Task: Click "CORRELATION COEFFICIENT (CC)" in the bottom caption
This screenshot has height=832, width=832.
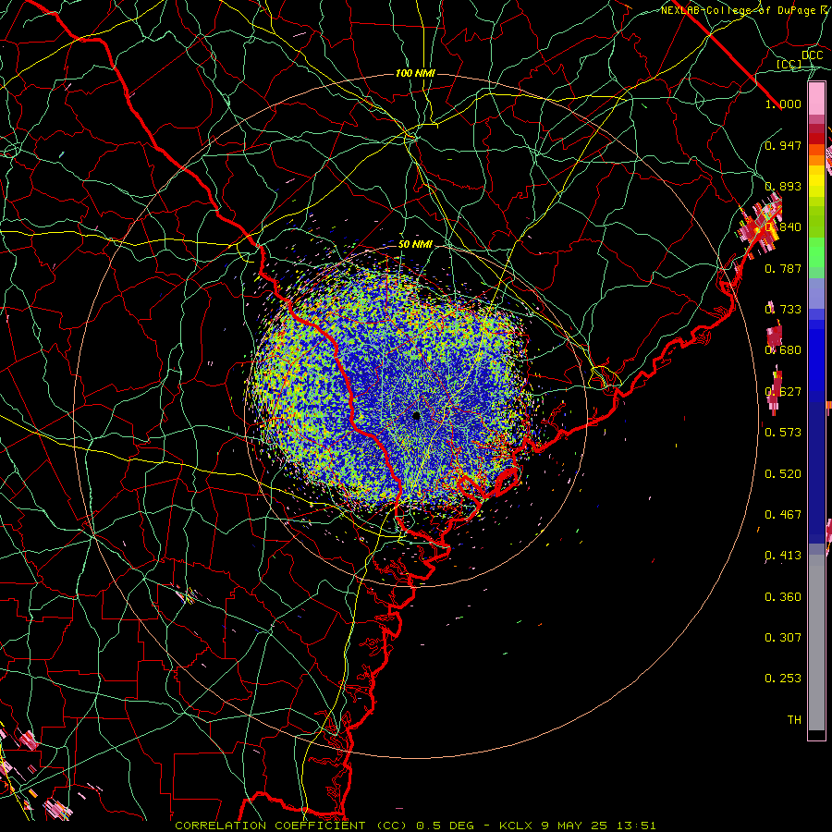Action: point(291,826)
